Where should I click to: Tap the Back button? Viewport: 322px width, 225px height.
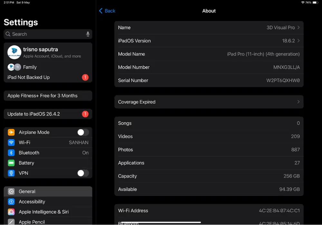tap(107, 11)
